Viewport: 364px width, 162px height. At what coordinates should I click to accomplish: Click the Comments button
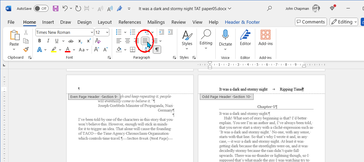tap(311, 22)
